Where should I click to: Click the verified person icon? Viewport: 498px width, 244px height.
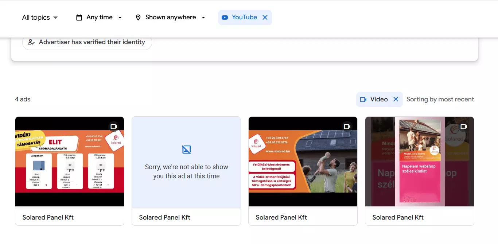[31, 42]
